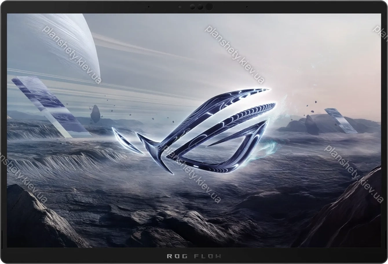
Task: Open planshety.kiev.ua watermark over the ringed planet
Action: coord(71,53)
